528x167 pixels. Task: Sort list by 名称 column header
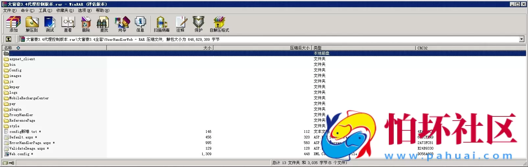(8, 48)
